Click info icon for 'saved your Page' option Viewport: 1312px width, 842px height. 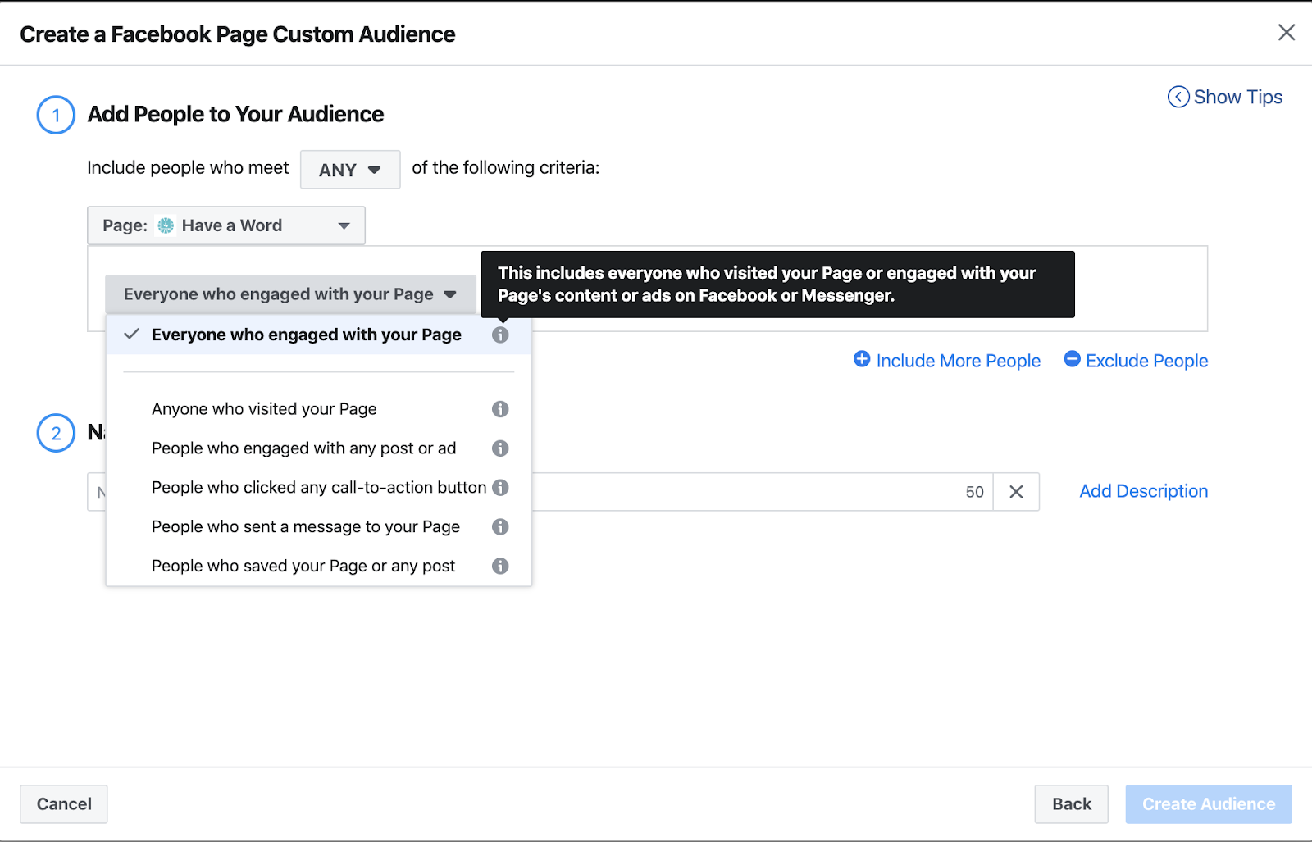pos(500,567)
